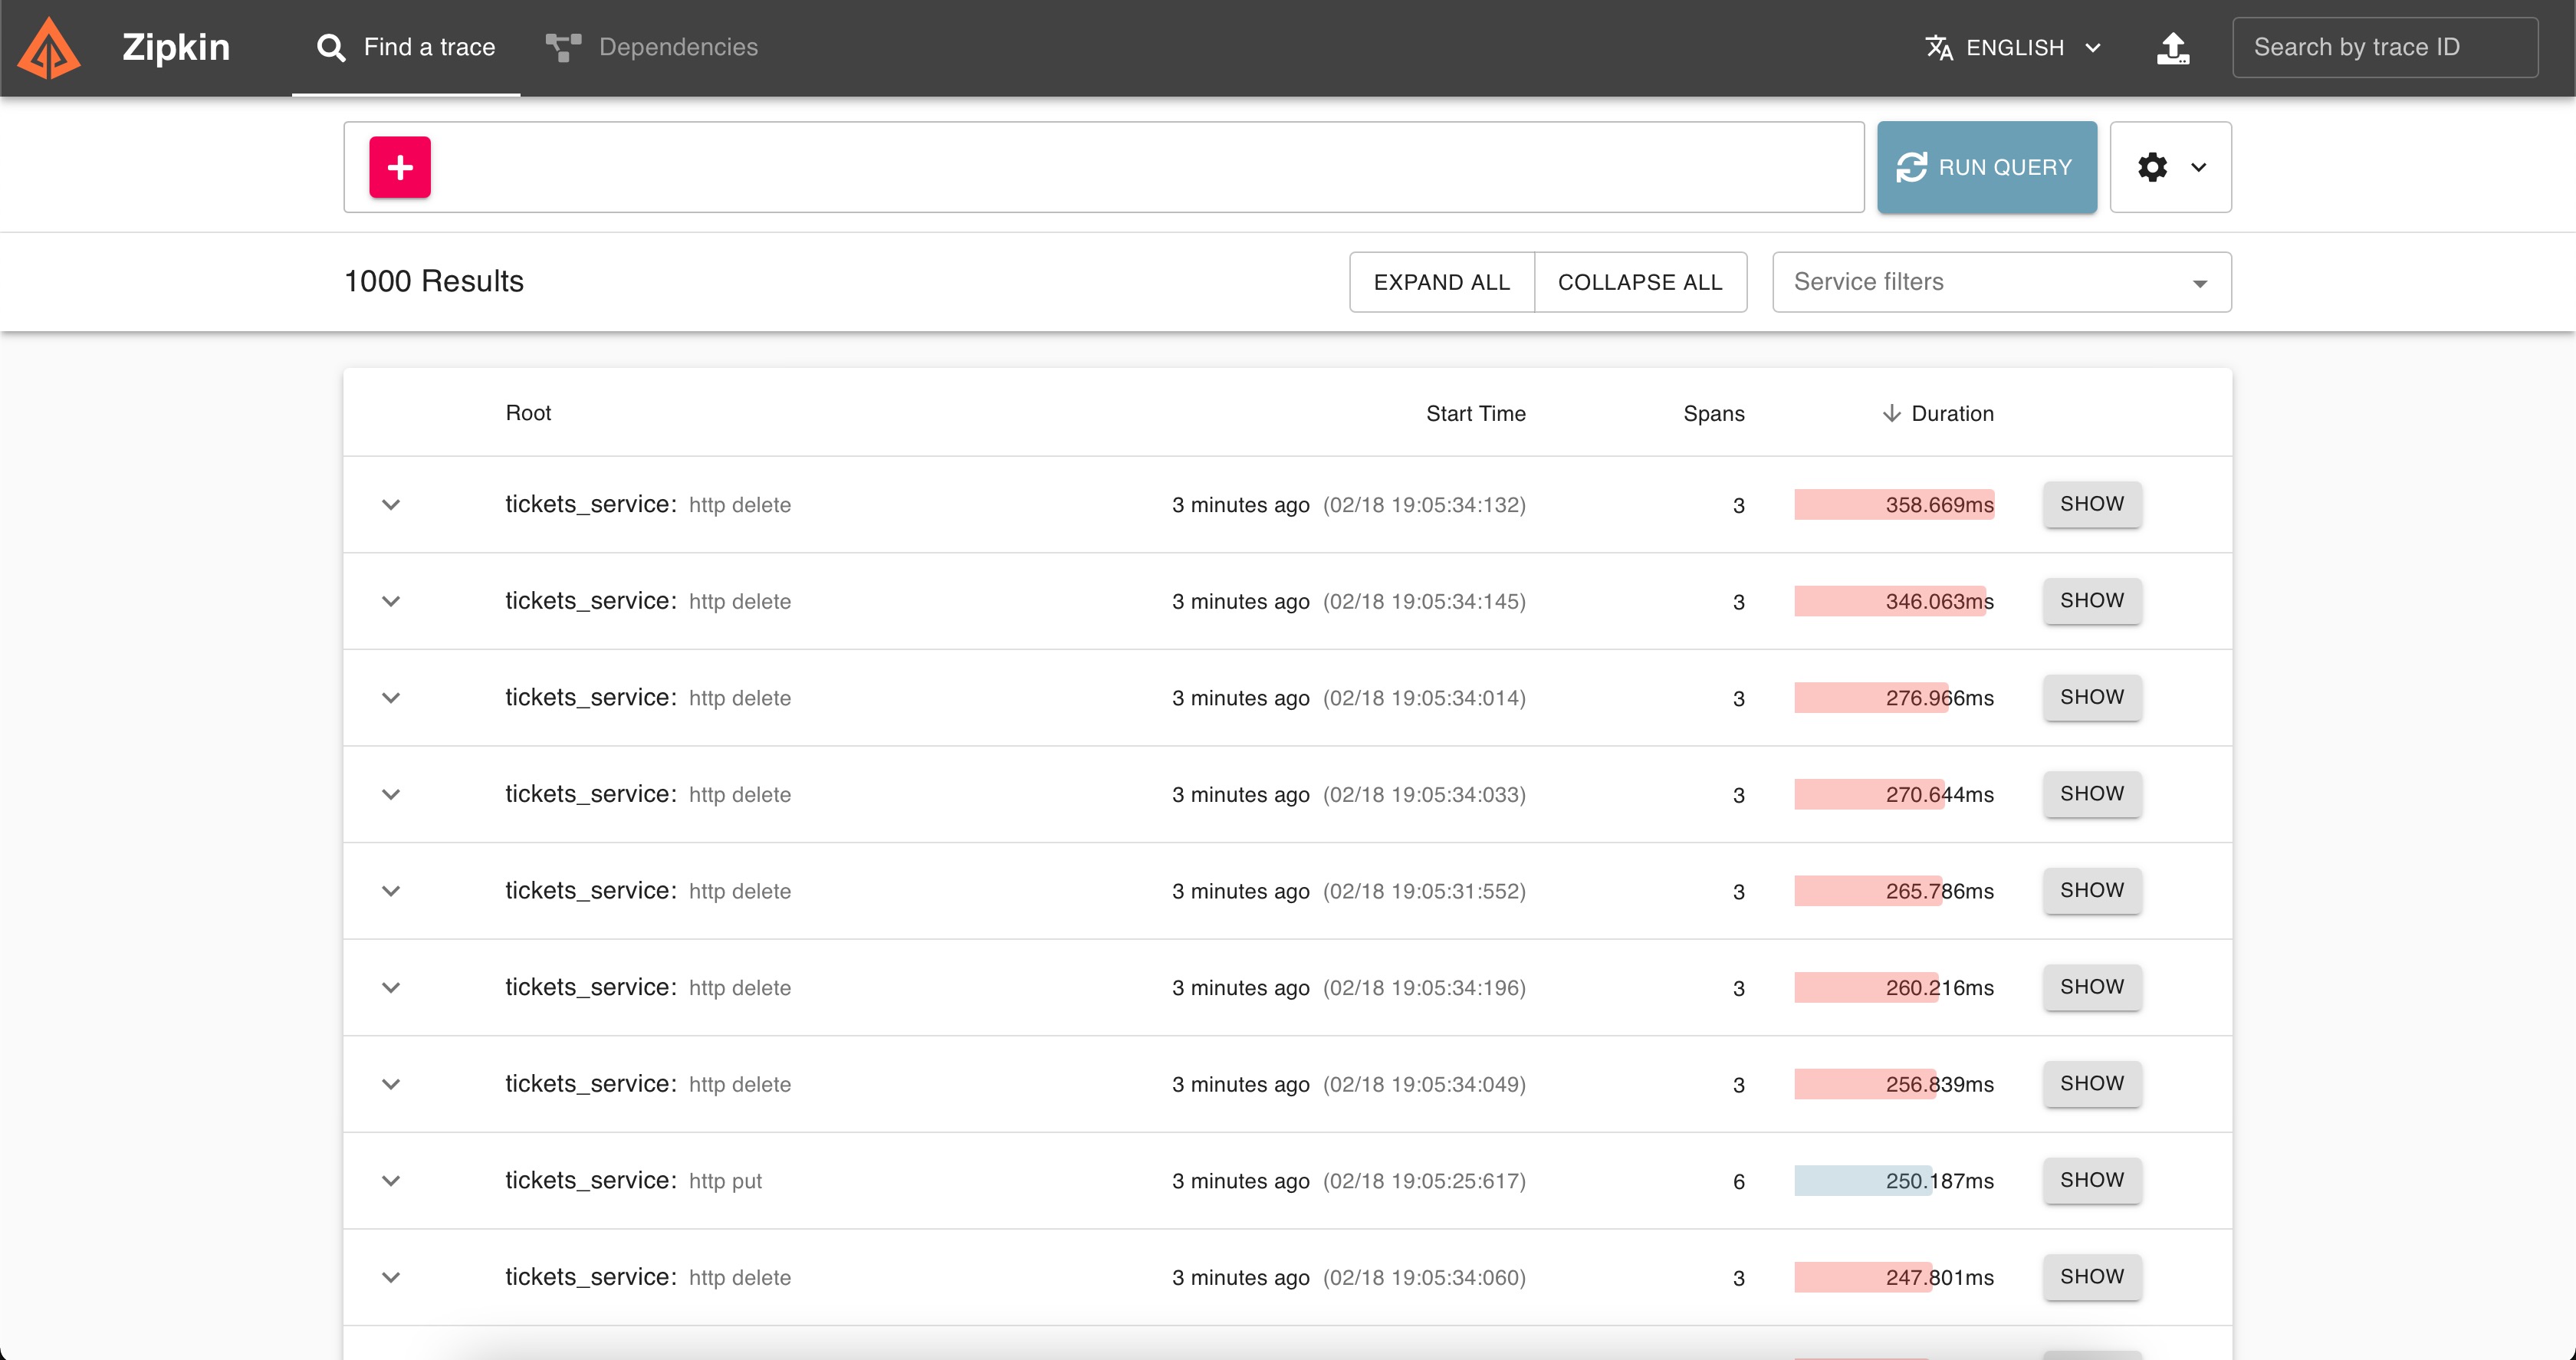Screen dimensions: 2576x1360
Task: Open the ENGLISH language dropdown
Action: click(2014, 47)
